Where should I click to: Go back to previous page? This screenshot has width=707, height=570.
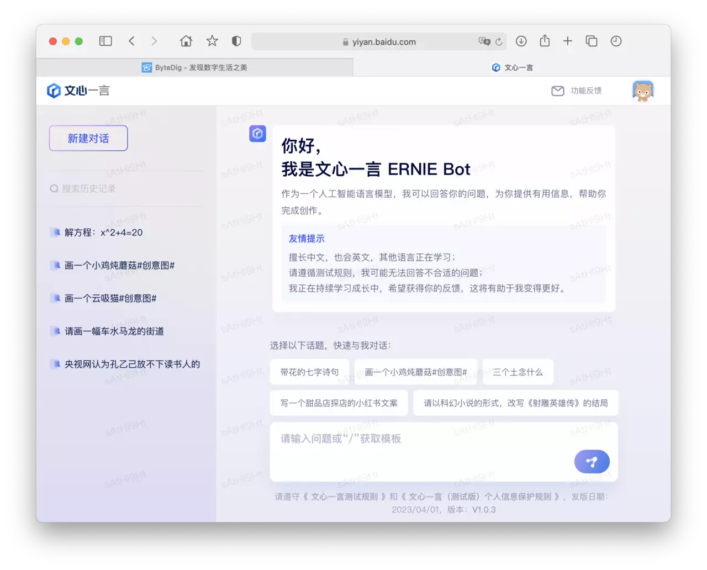(131, 41)
